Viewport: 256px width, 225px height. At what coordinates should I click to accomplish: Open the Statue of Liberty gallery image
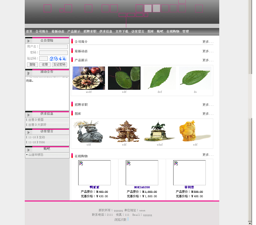coord(89,131)
